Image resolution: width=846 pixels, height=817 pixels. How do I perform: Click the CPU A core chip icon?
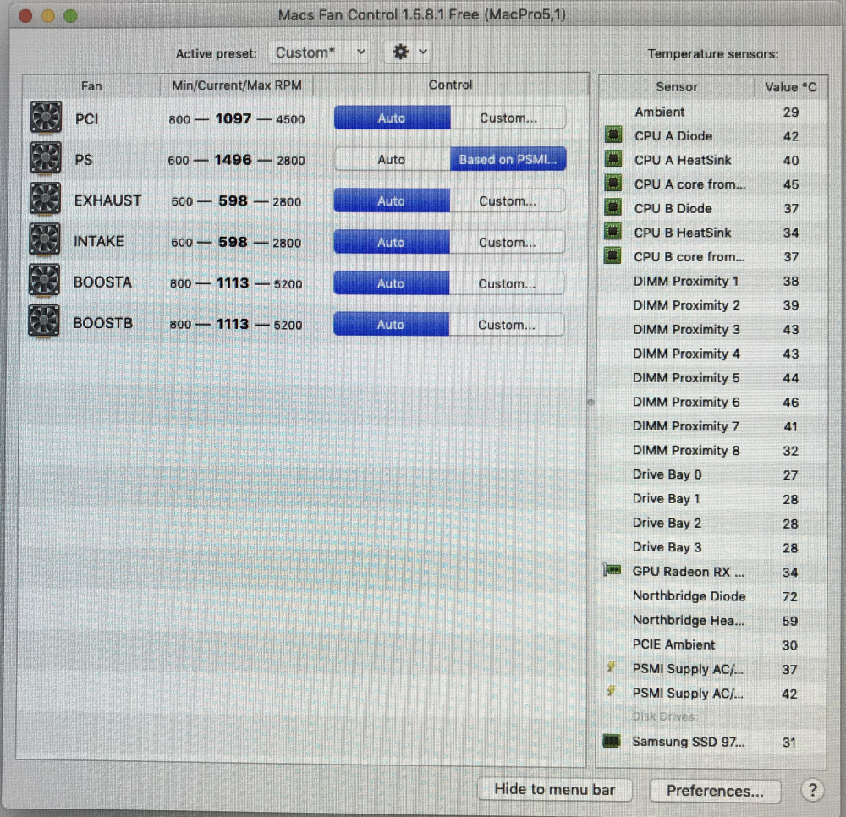click(613, 183)
